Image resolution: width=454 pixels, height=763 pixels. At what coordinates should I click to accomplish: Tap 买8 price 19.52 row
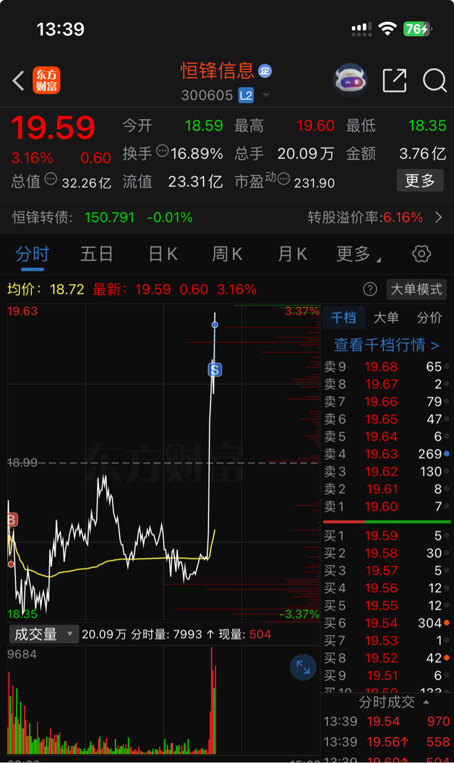387,658
